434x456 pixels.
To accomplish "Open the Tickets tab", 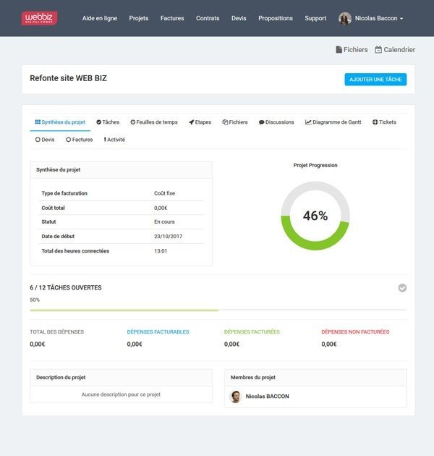I will tap(384, 122).
